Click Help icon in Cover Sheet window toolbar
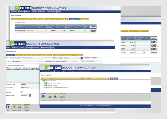 pyautogui.click(x=8, y=107)
